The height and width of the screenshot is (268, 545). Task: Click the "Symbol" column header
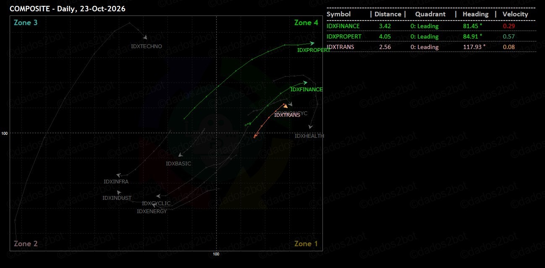click(338, 14)
